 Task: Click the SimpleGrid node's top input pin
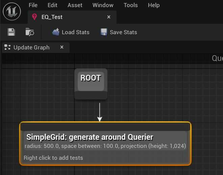coord(105,127)
